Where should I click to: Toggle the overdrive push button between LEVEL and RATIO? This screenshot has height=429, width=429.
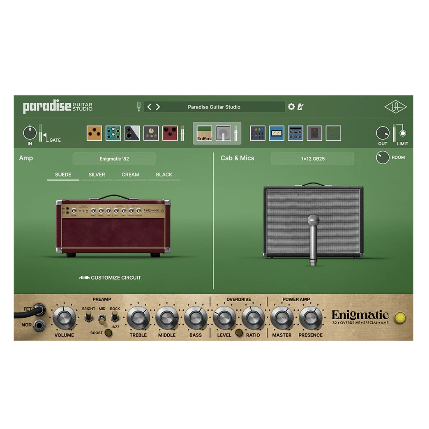[x=239, y=333]
